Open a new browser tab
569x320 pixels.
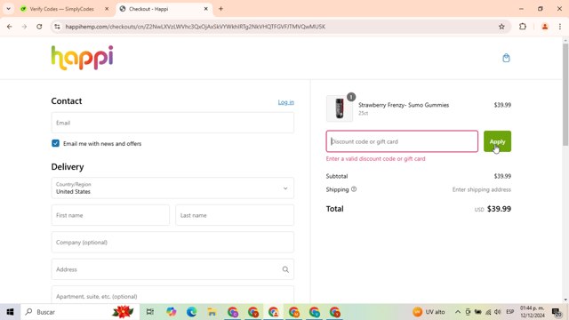220,9
